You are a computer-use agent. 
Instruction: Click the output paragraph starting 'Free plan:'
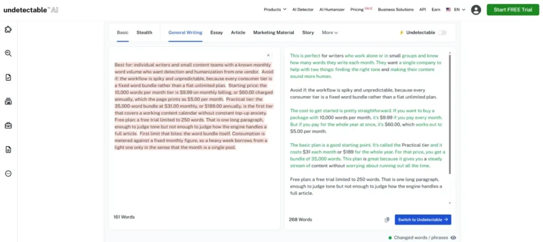coord(366,187)
